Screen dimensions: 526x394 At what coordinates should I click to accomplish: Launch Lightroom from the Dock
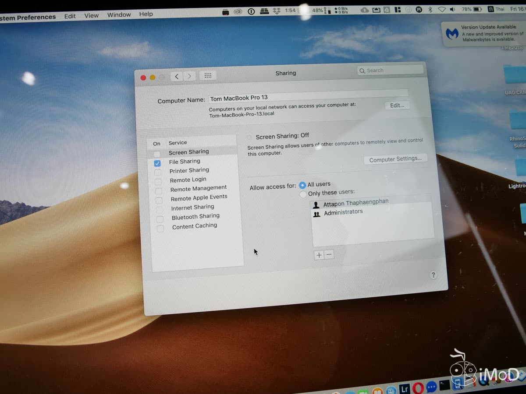[x=405, y=388]
